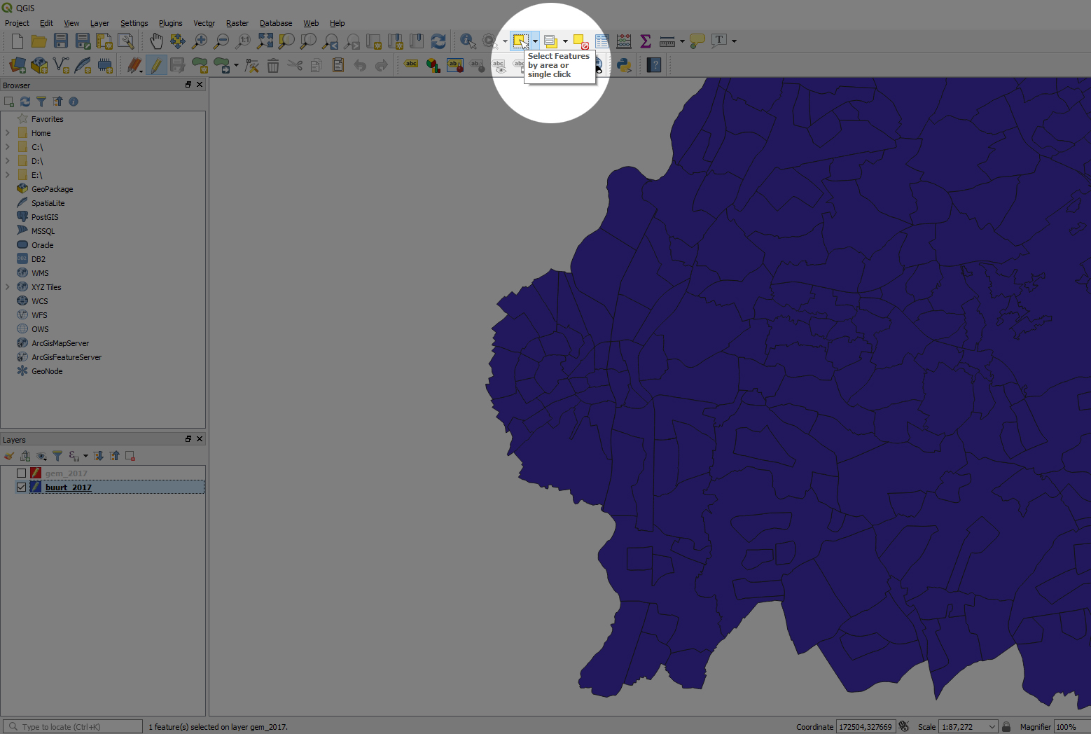Open the Measure tool dropdown arrow
The height and width of the screenshot is (734, 1091).
click(682, 41)
